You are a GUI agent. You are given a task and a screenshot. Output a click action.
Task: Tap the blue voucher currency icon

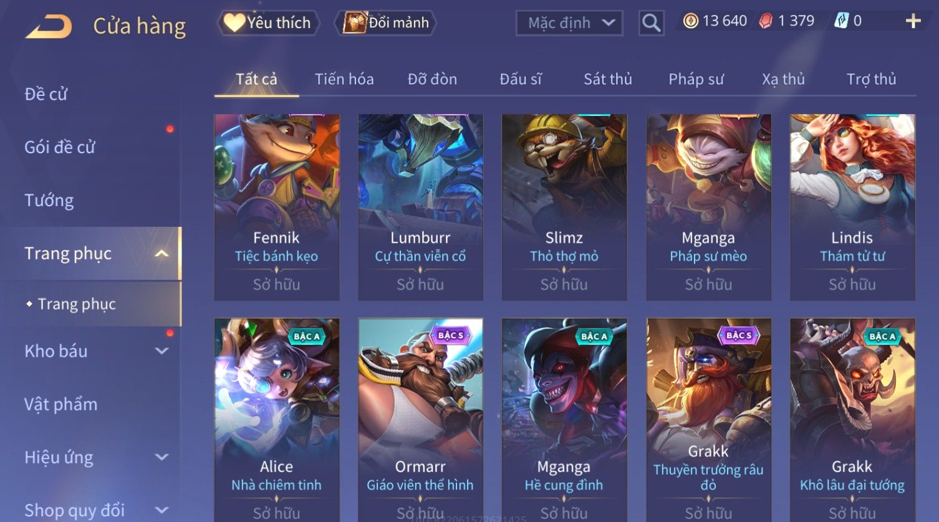pyautogui.click(x=841, y=21)
